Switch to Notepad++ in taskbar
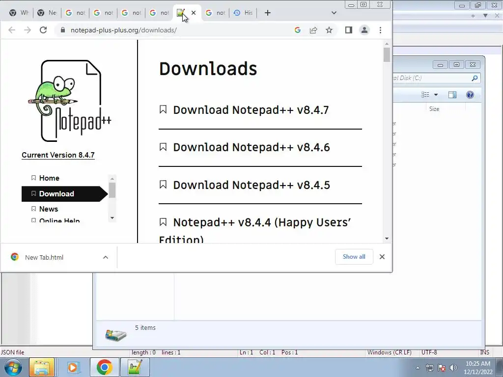The width and height of the screenshot is (503, 377). tap(135, 367)
